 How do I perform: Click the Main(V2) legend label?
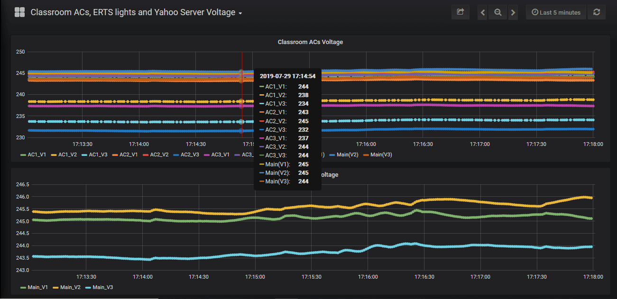coord(347,154)
